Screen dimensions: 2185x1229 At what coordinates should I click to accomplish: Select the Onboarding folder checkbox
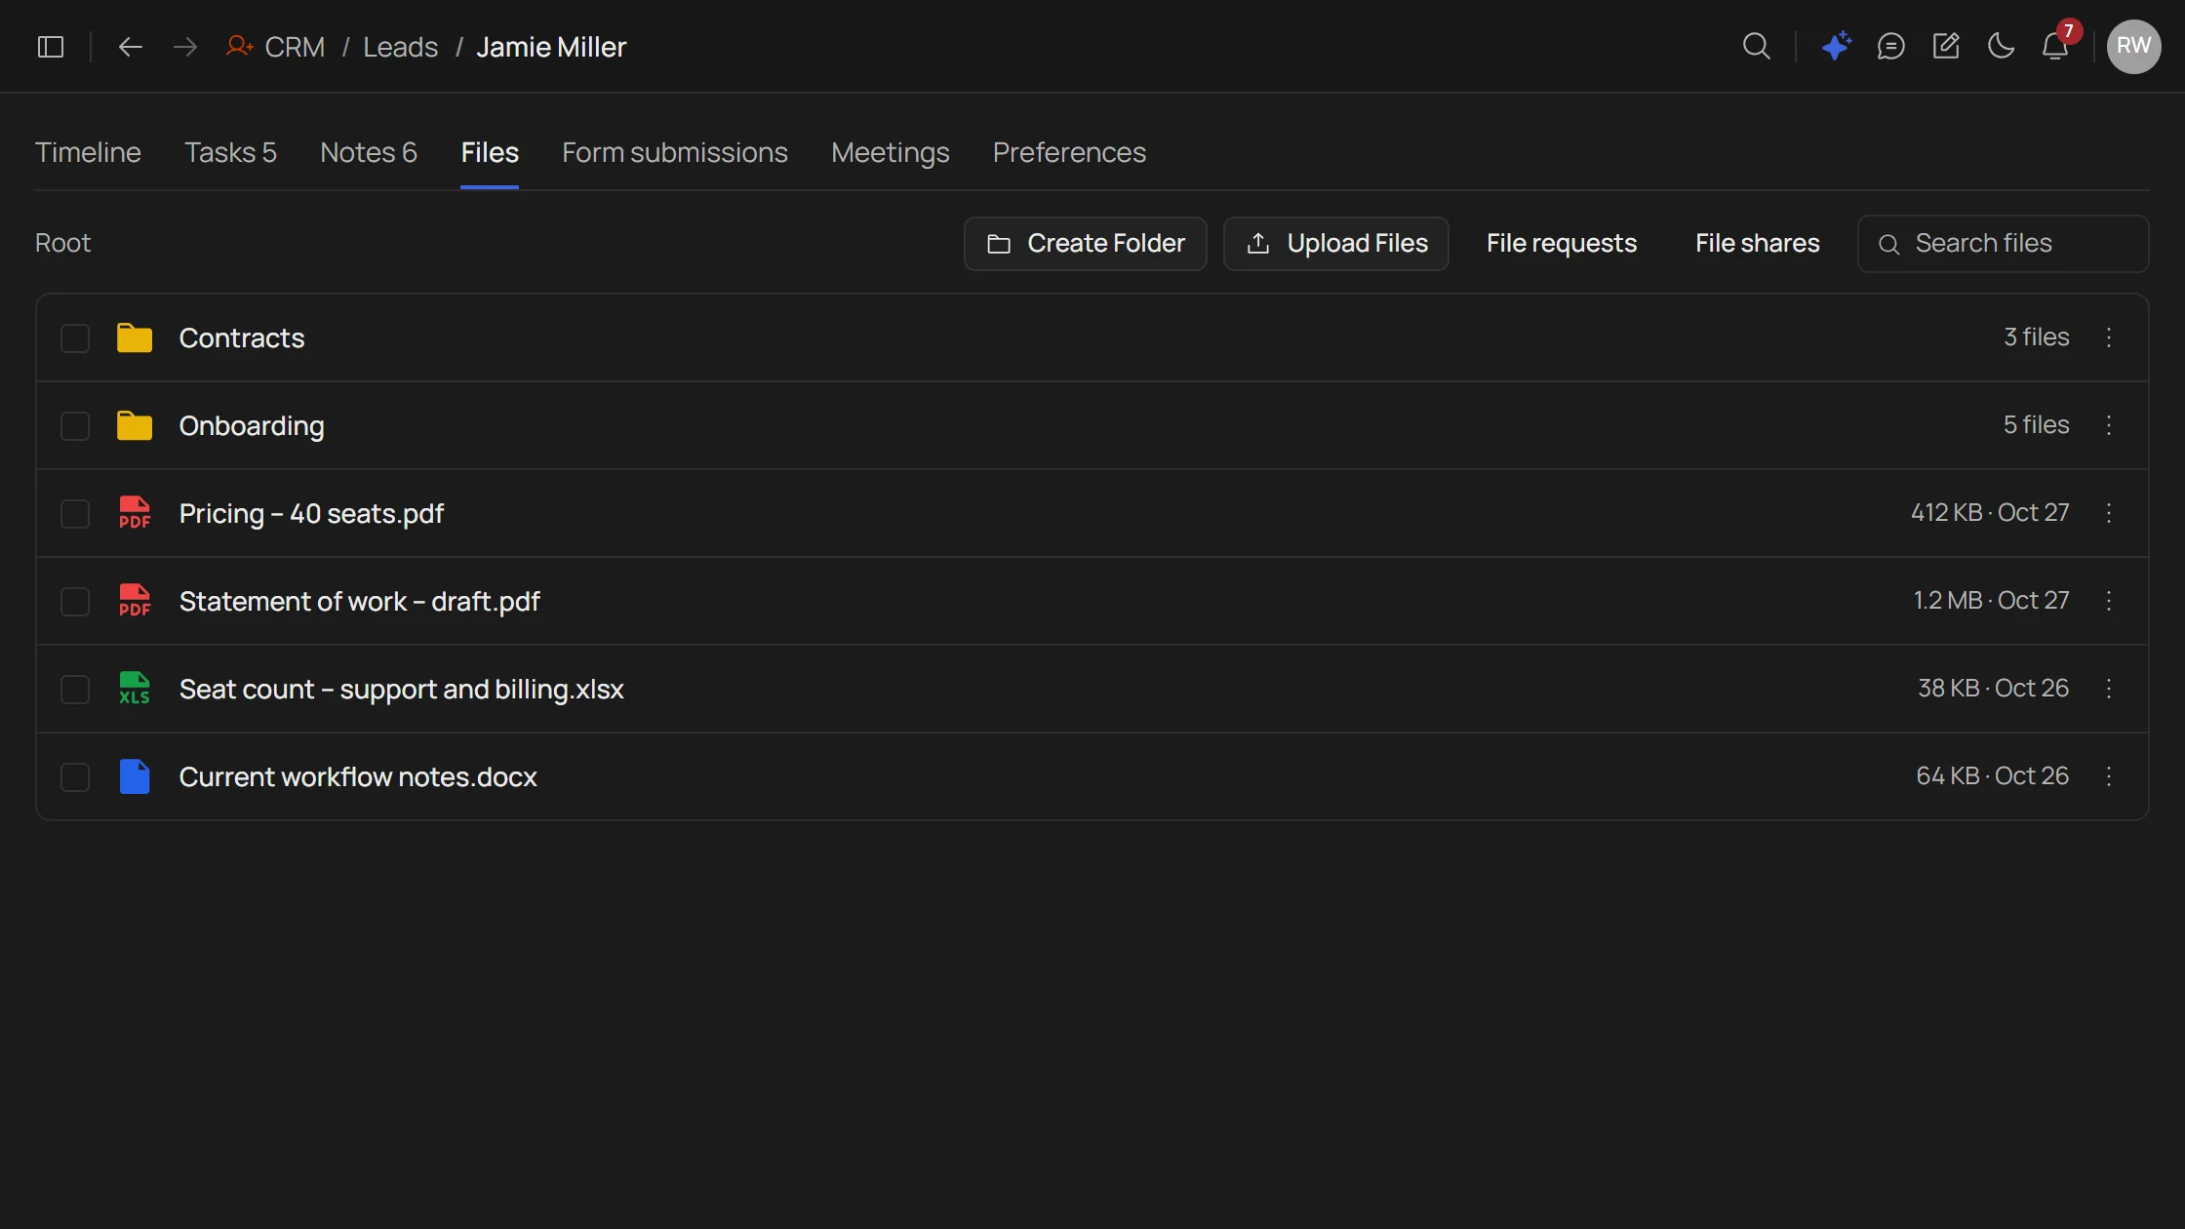coord(75,426)
